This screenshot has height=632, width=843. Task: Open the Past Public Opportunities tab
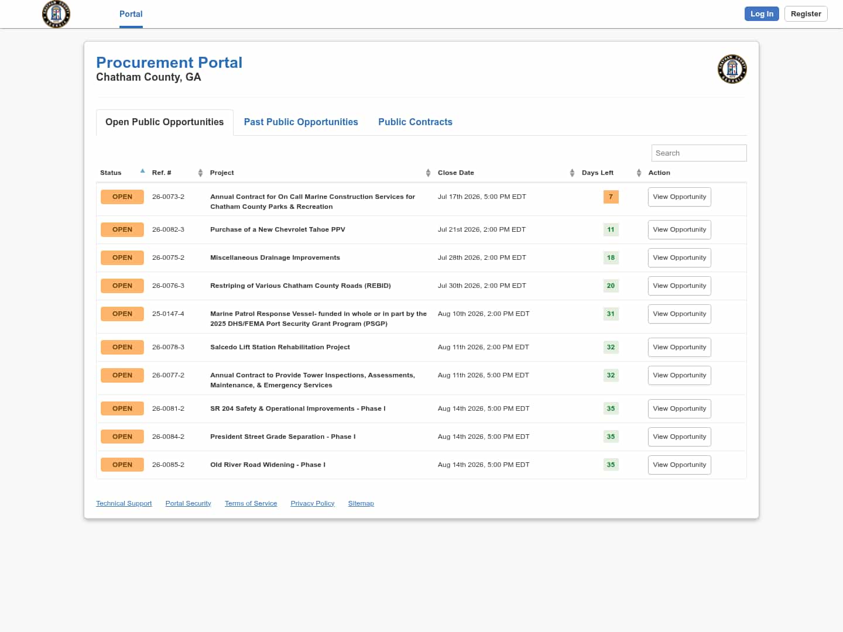301,122
